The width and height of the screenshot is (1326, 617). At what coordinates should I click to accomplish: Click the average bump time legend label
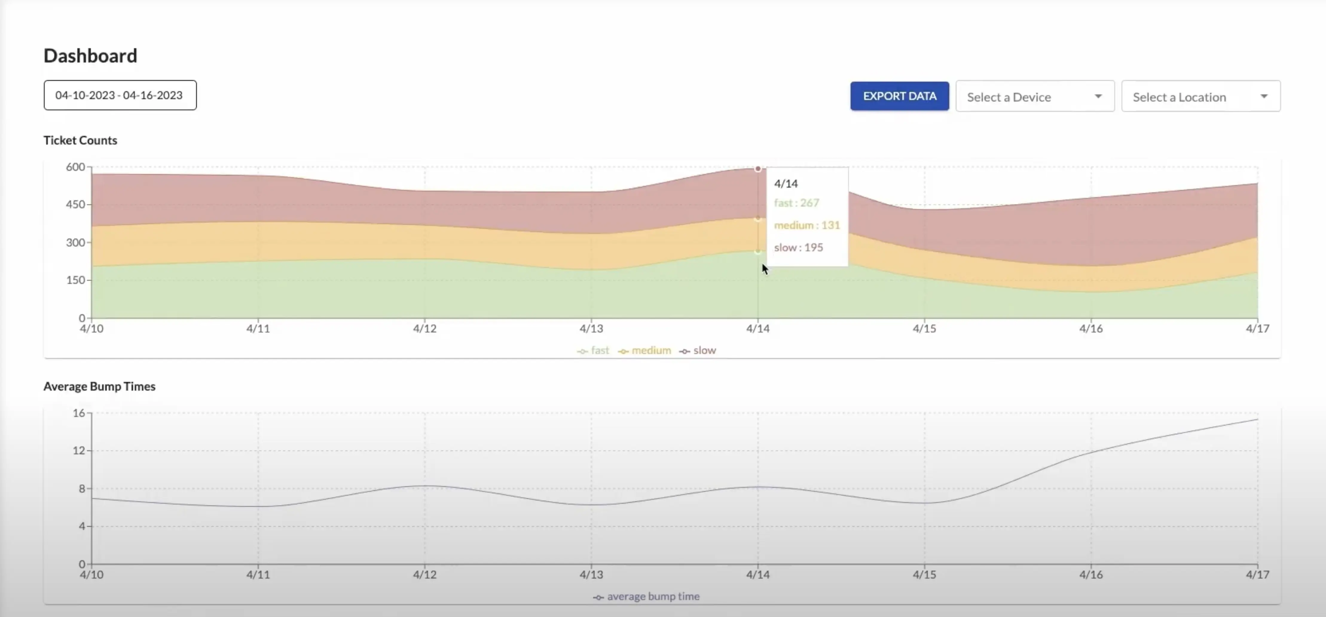pyautogui.click(x=653, y=596)
